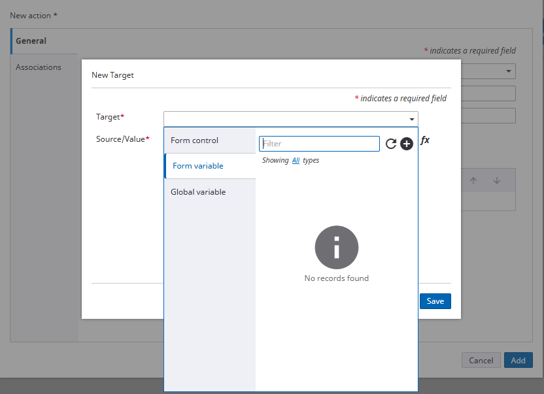
Task: Save the New Target settings
Action: tap(435, 301)
